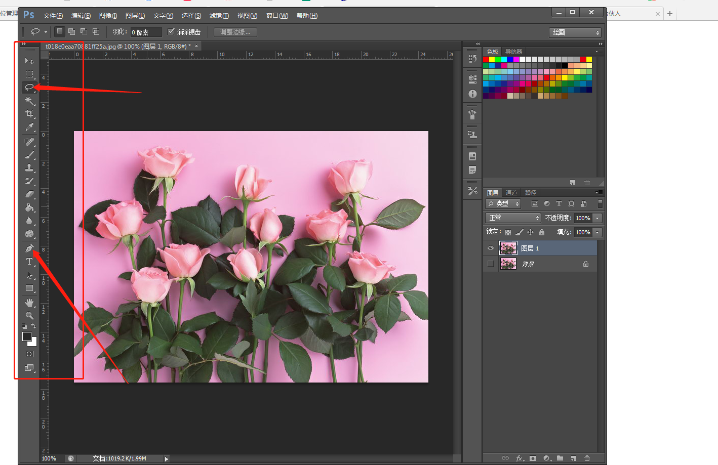Toggle the anti-alias checkbox
This screenshot has width=718, height=465.
[x=171, y=32]
